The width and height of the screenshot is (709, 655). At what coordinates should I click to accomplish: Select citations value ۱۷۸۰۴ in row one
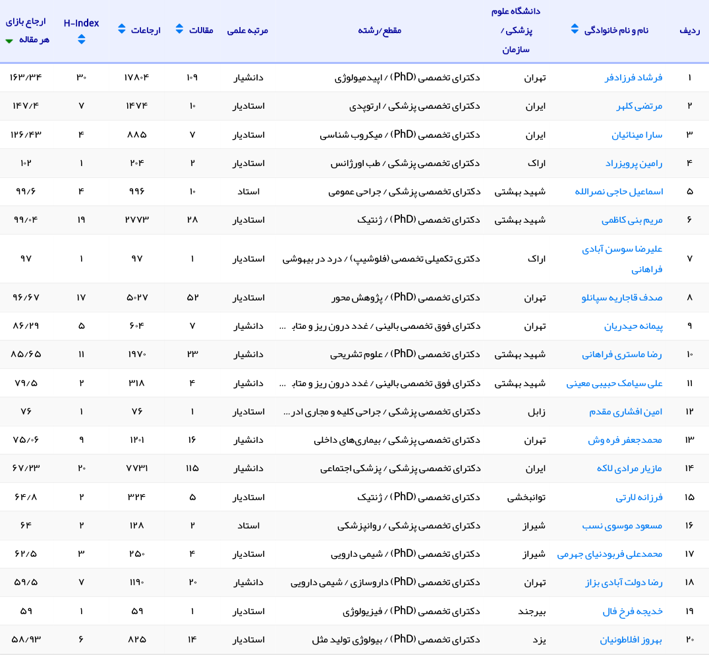pyautogui.click(x=136, y=78)
